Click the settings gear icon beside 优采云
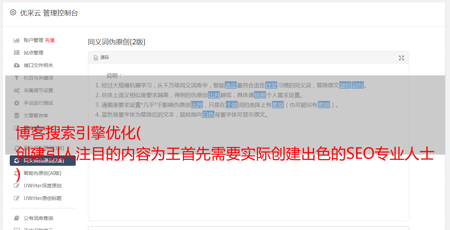This screenshot has height=230, width=450. (x=13, y=13)
